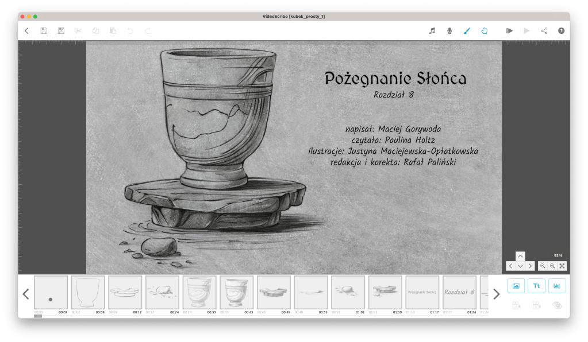Select the 'Rozdział 8' thumbnail in timeline

tap(459, 292)
